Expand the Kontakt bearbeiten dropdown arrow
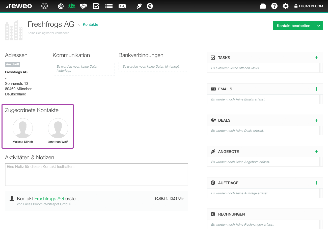The width and height of the screenshot is (328, 235). pyautogui.click(x=319, y=26)
